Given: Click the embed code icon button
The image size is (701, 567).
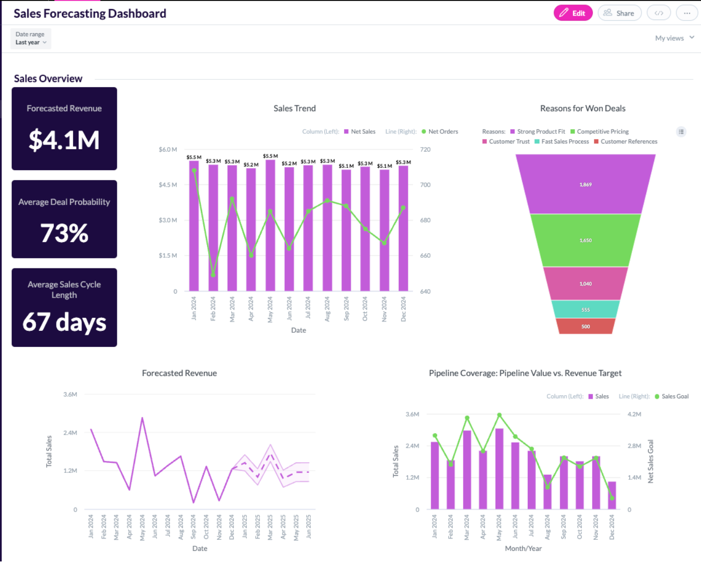Looking at the screenshot, I should (x=659, y=13).
